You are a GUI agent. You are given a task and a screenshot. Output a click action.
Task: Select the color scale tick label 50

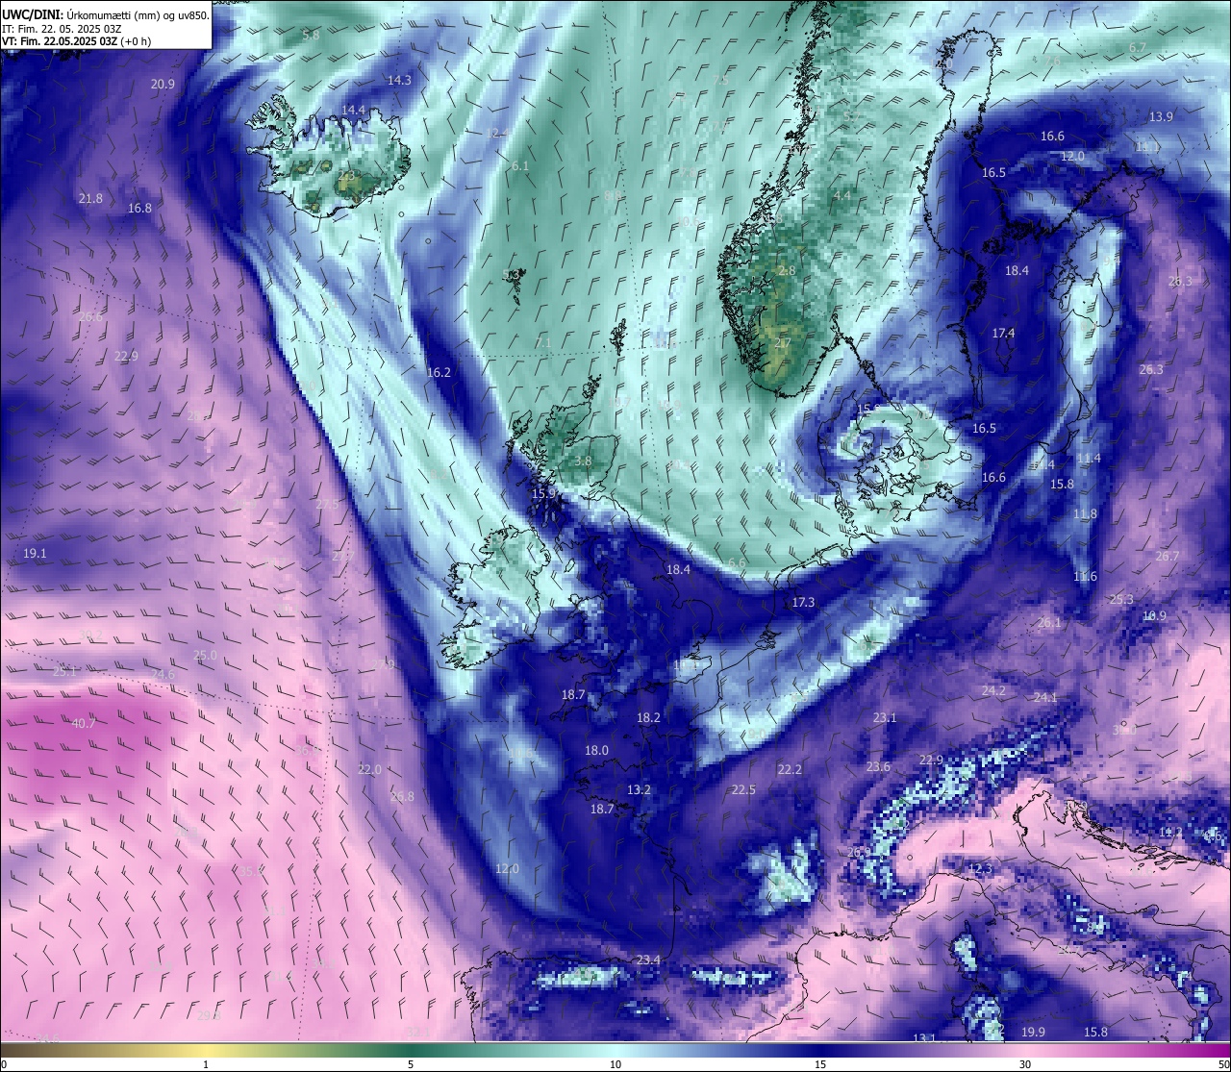tap(1222, 1064)
